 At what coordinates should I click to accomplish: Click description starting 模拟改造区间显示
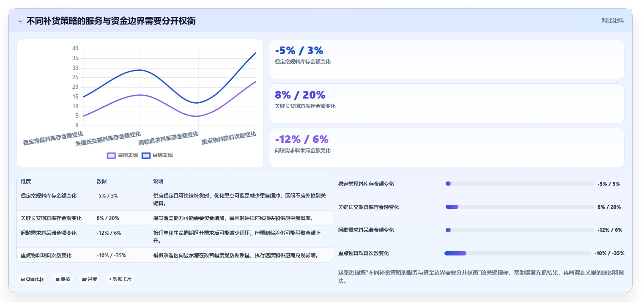tap(236, 255)
